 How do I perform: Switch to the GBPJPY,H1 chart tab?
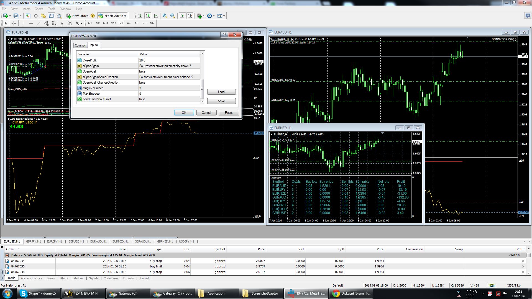tap(34, 241)
